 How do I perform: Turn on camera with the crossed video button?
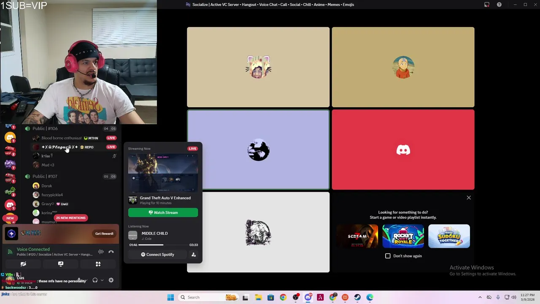point(23,264)
